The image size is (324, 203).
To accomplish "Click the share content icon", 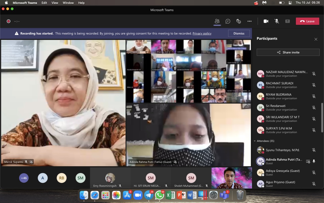I will (x=288, y=21).
